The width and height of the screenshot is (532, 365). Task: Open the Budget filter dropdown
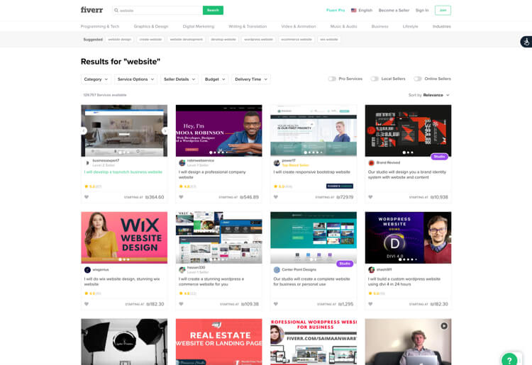tap(215, 79)
